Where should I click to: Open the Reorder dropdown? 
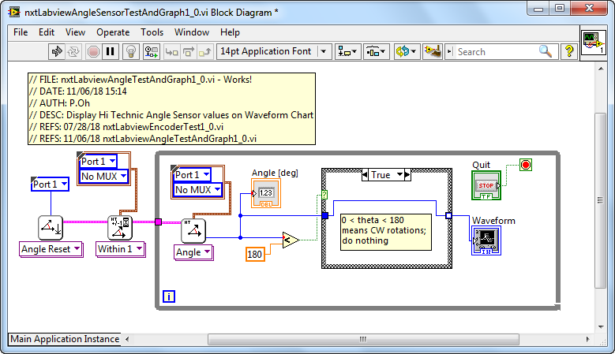[x=407, y=52]
